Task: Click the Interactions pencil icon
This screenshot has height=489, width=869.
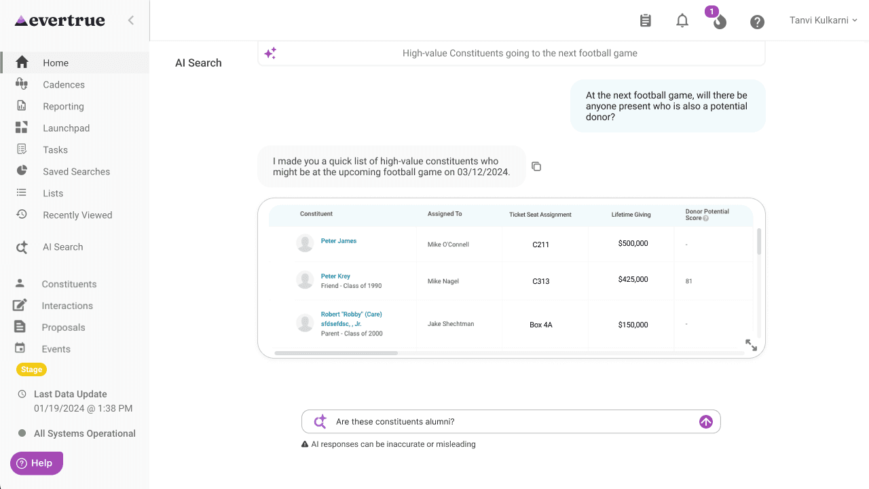Action: [x=20, y=305]
